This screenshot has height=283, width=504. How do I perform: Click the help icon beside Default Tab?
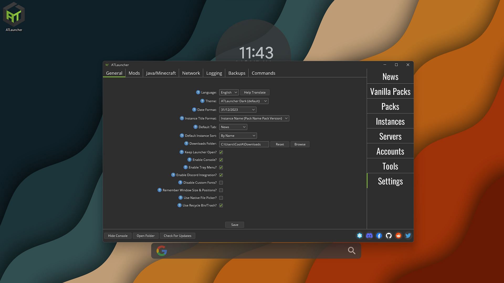tap(196, 127)
